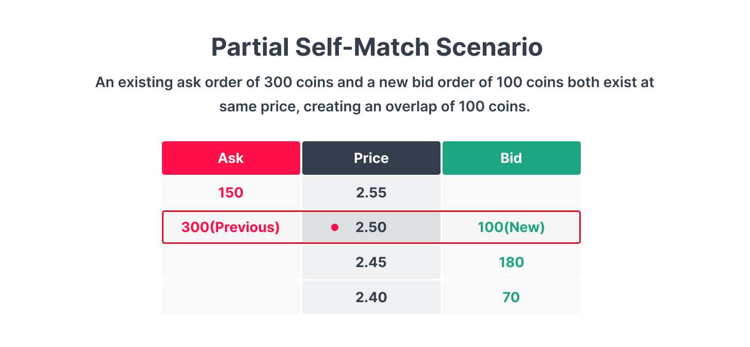Click the empty ask cell at 2.45
This screenshot has height=347, width=750.
coord(231,262)
